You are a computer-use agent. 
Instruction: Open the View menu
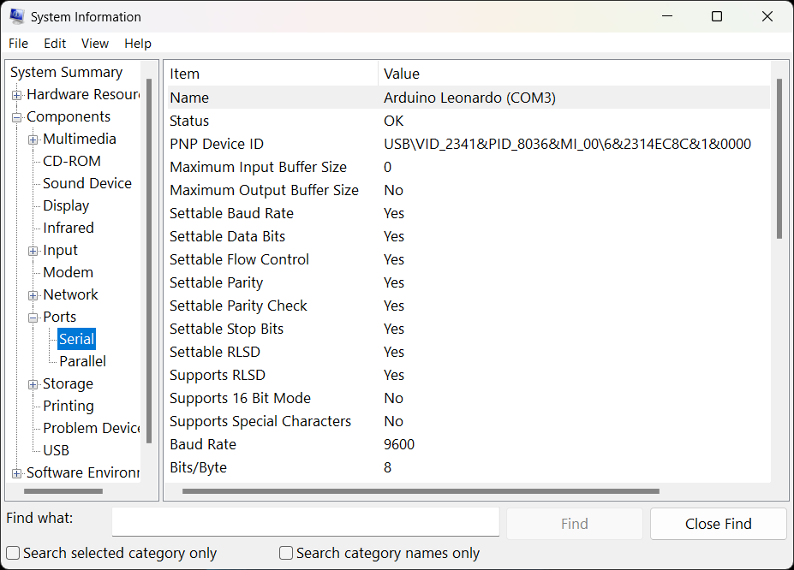click(x=95, y=44)
